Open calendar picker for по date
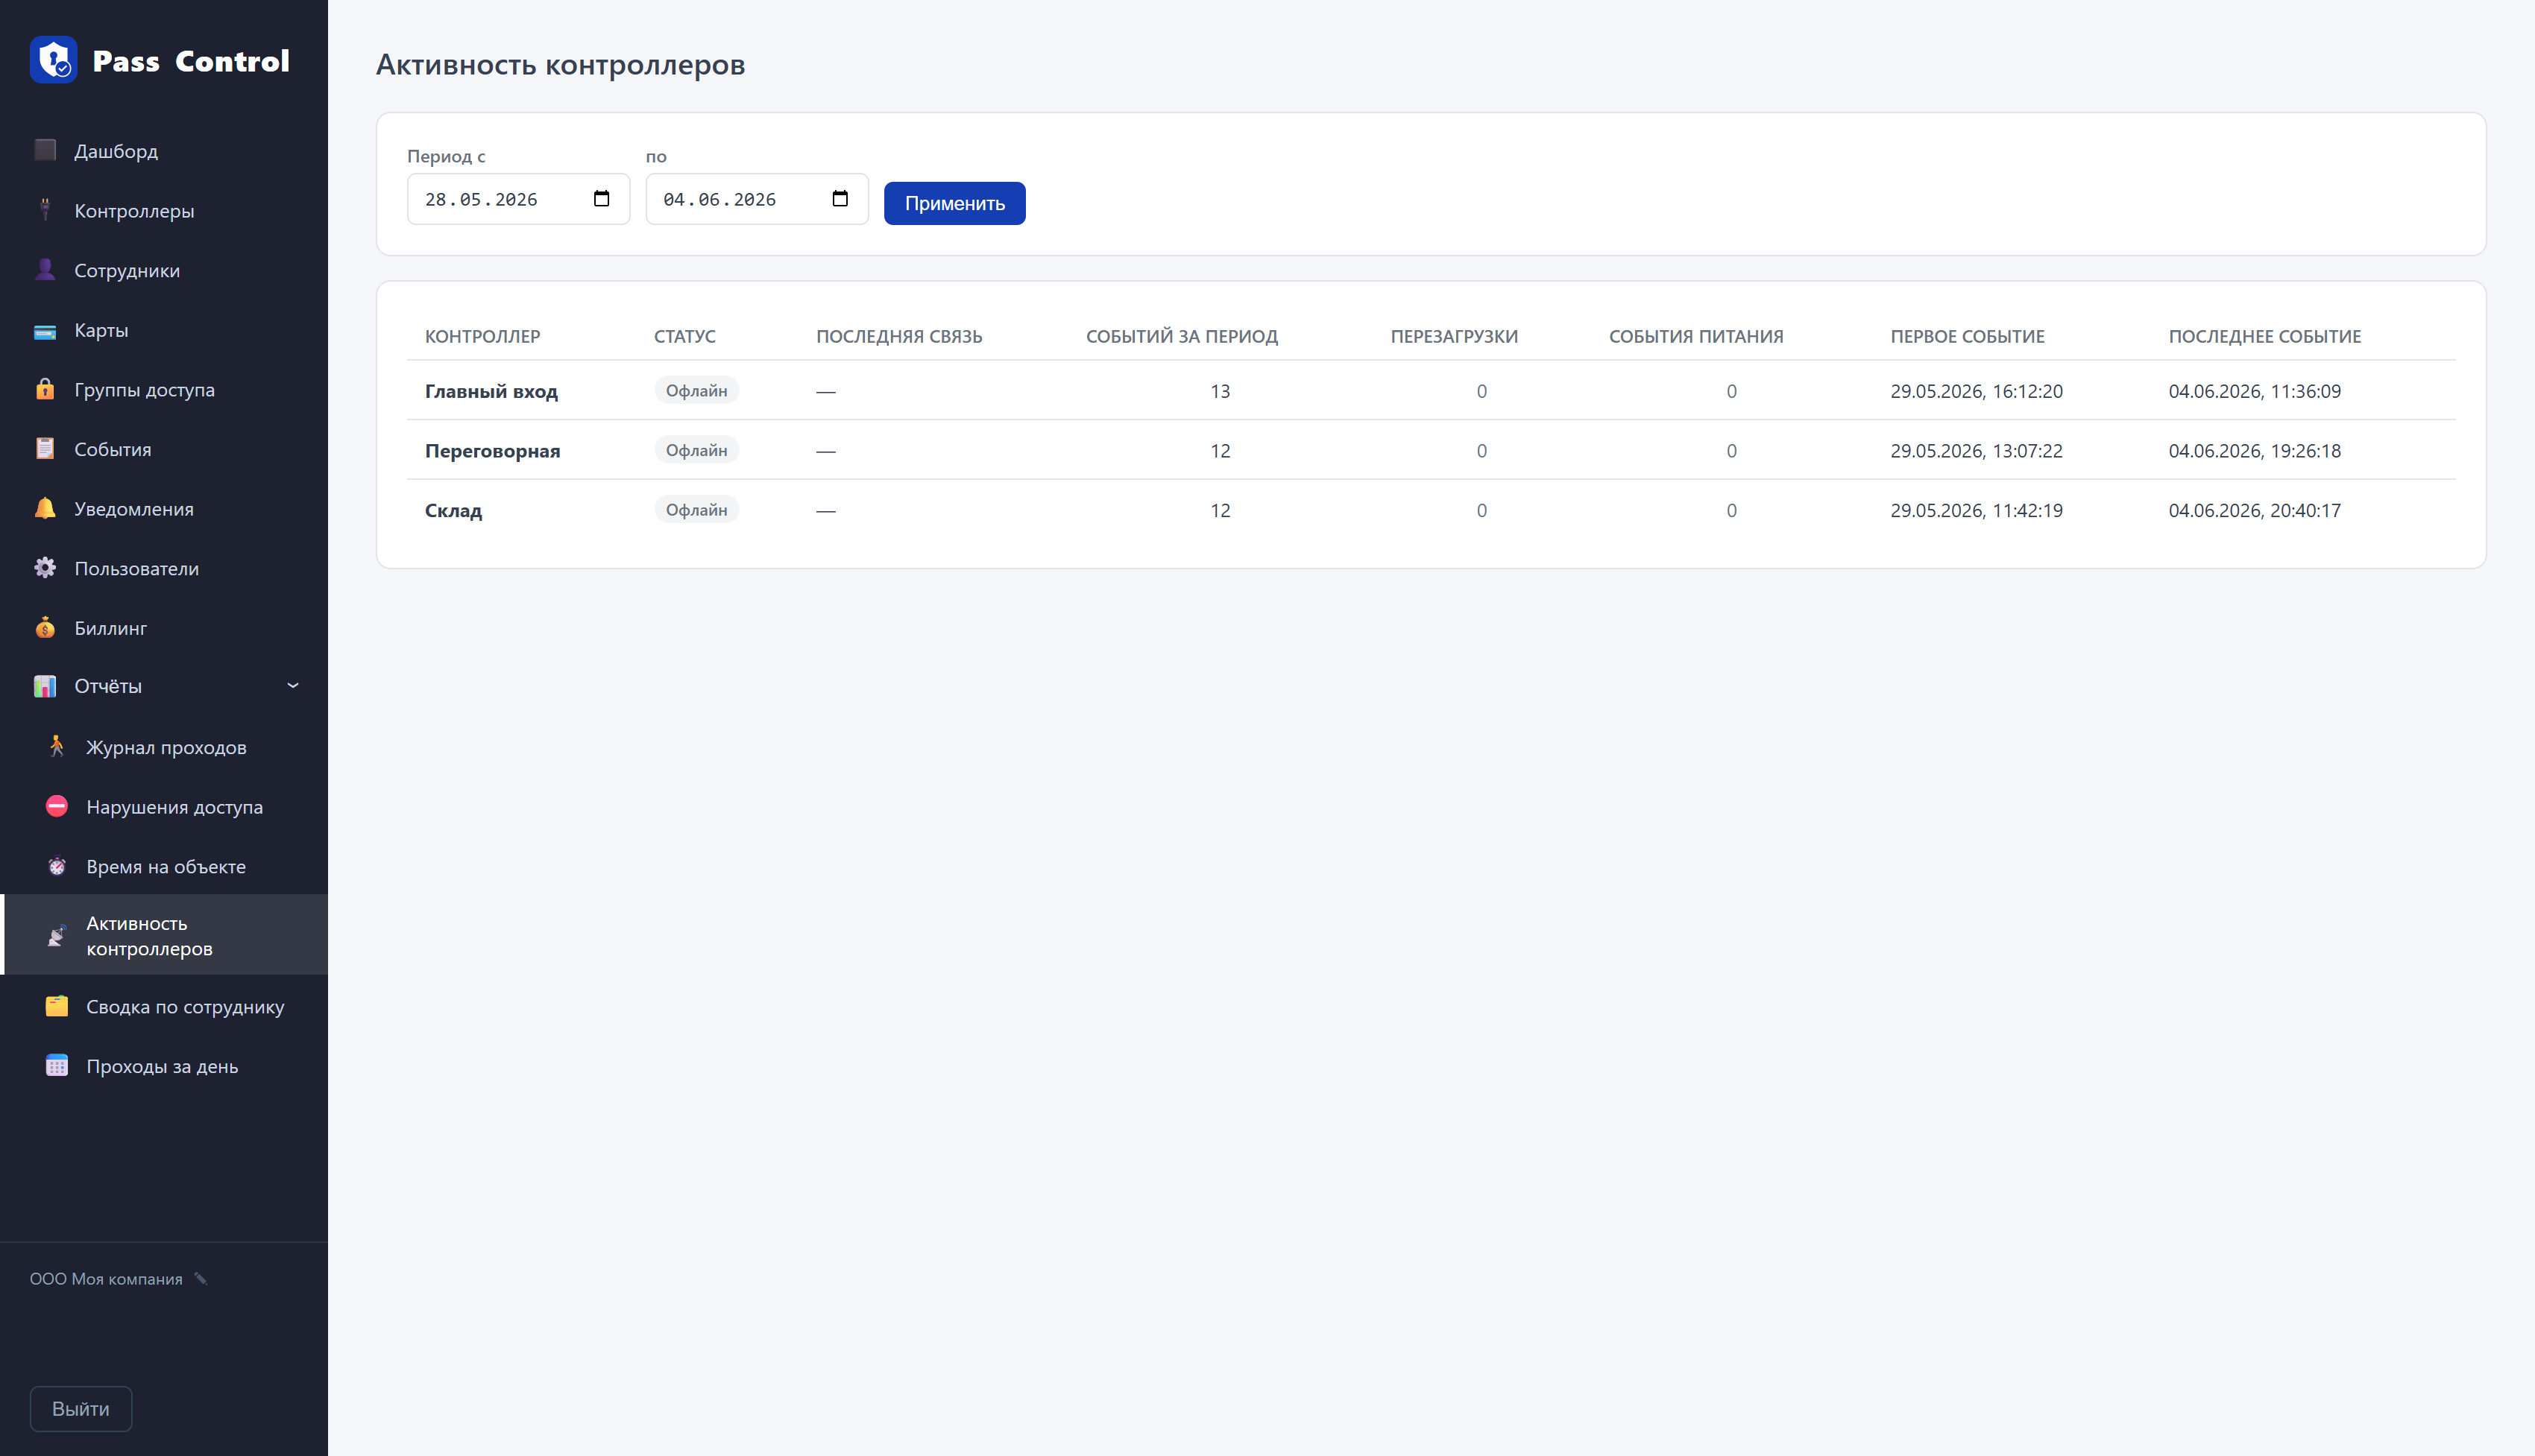The image size is (2535, 1456). 840,199
